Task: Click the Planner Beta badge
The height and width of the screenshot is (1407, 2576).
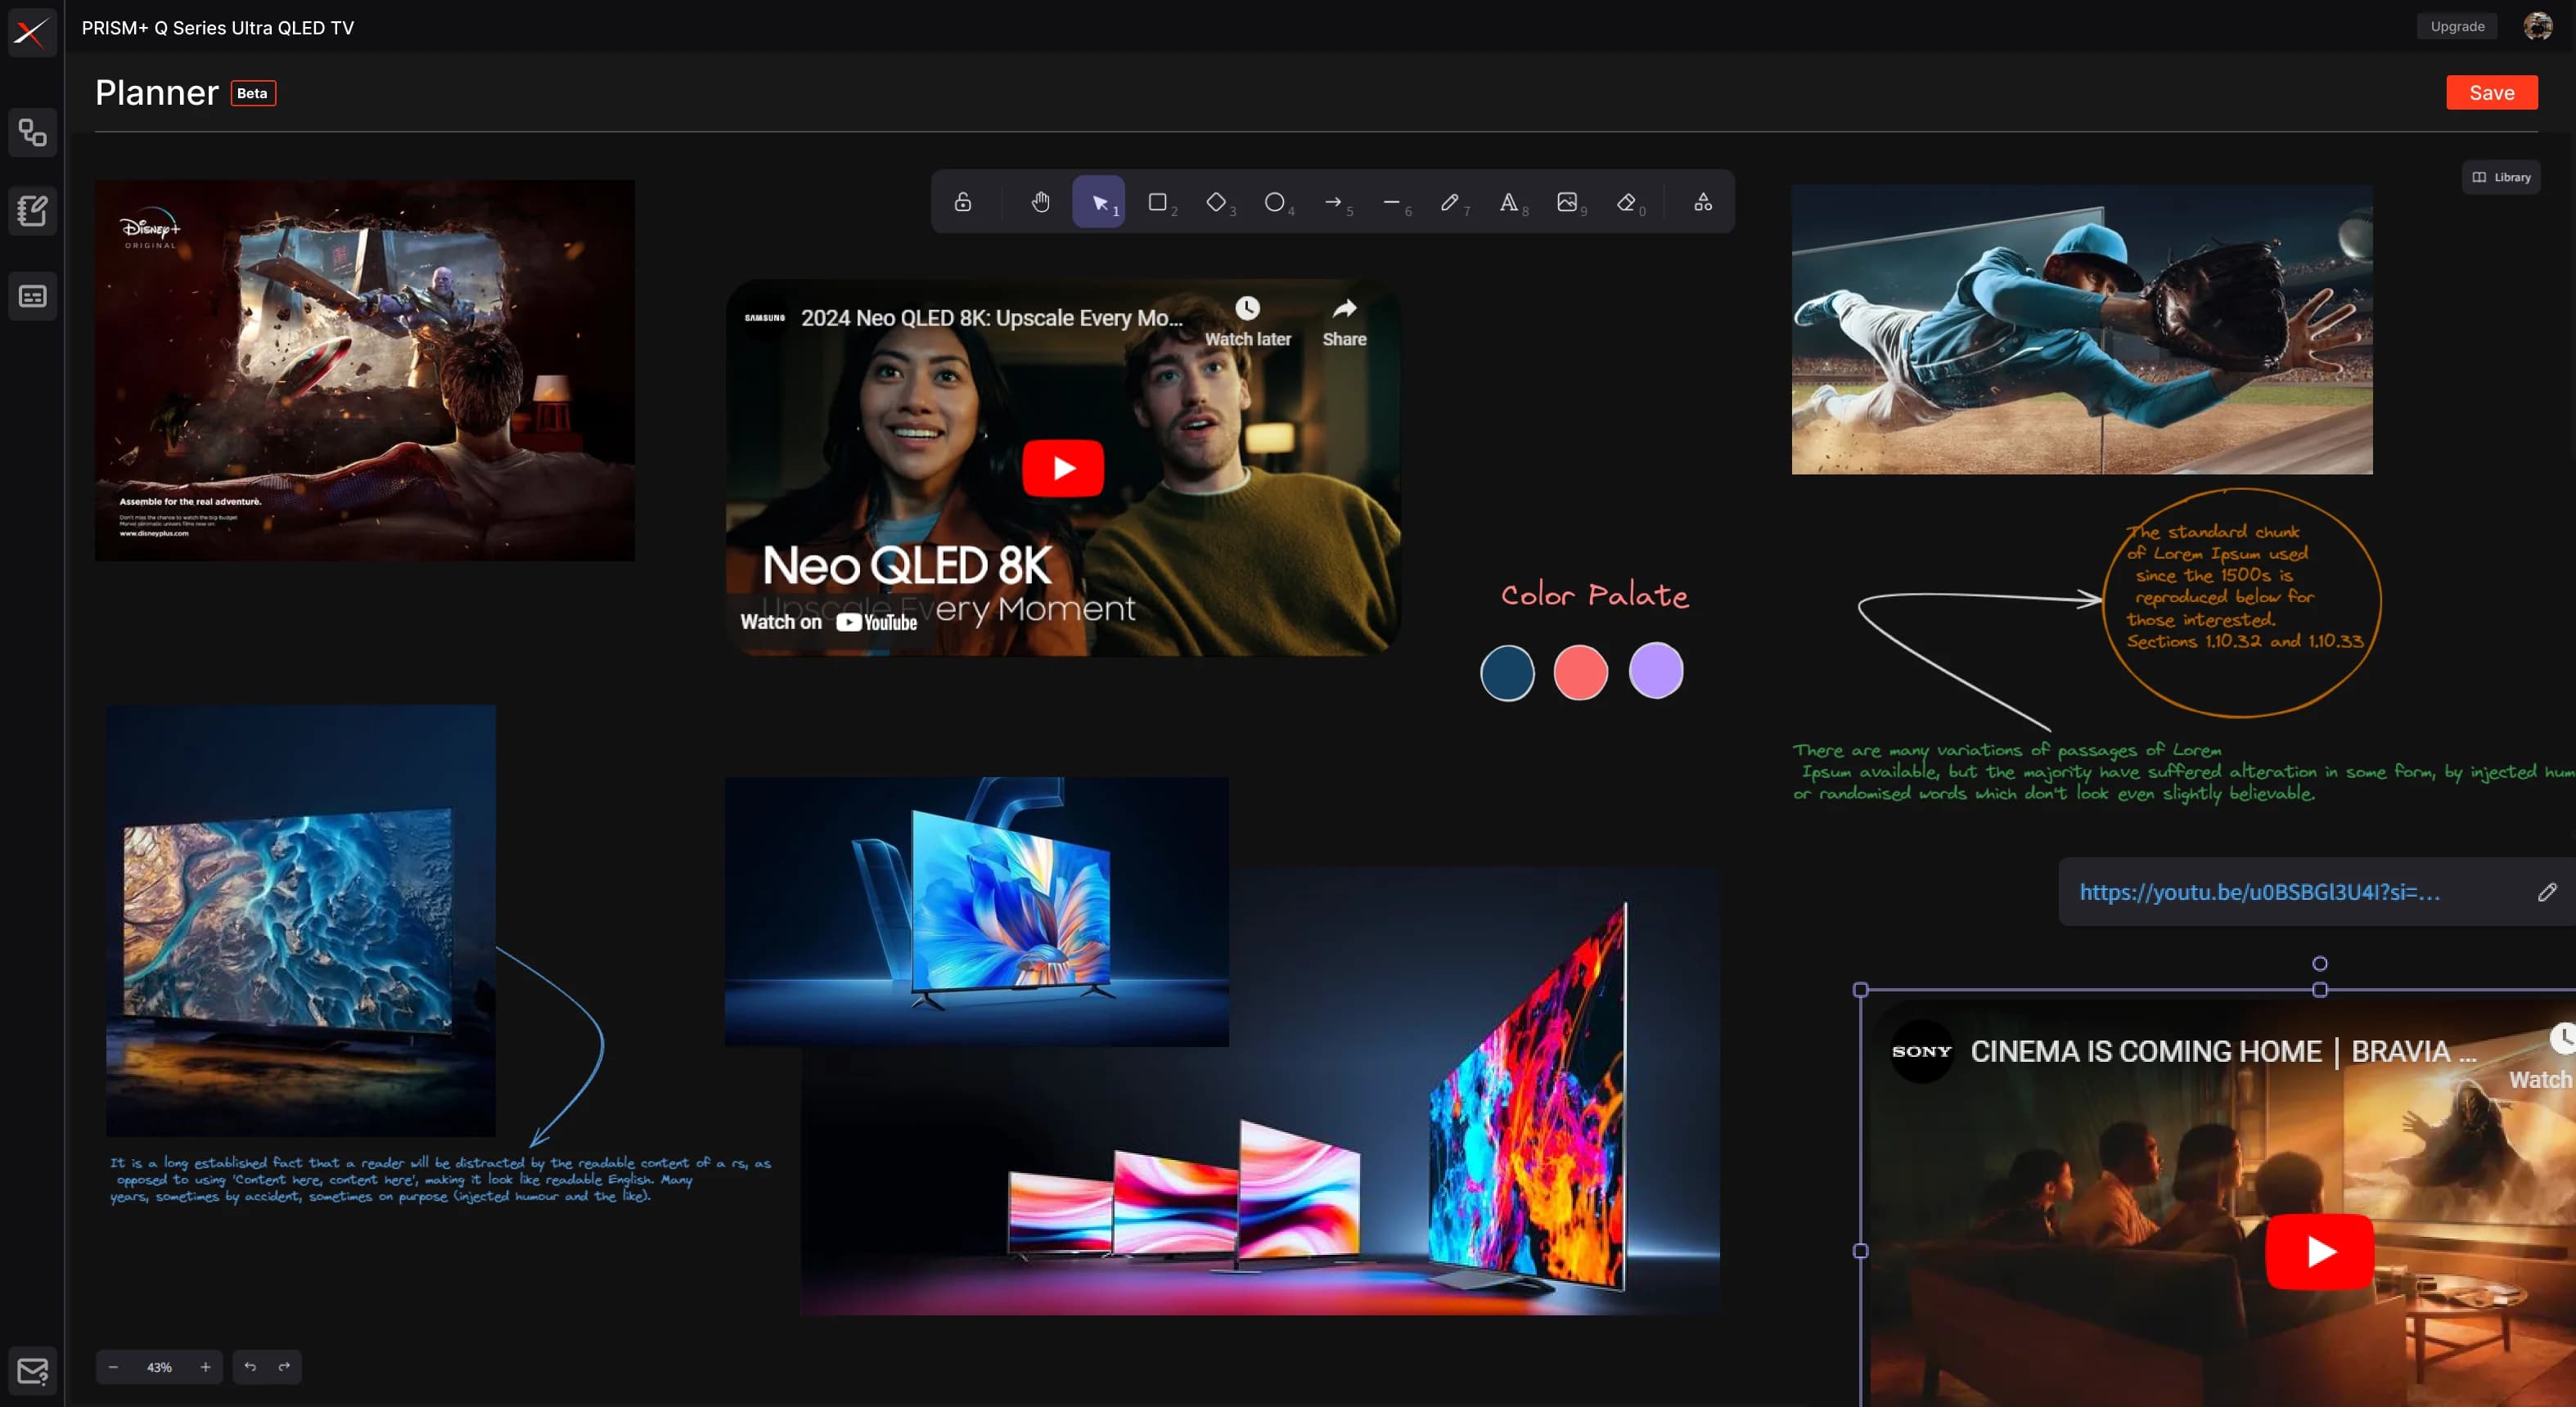Action: coord(253,93)
